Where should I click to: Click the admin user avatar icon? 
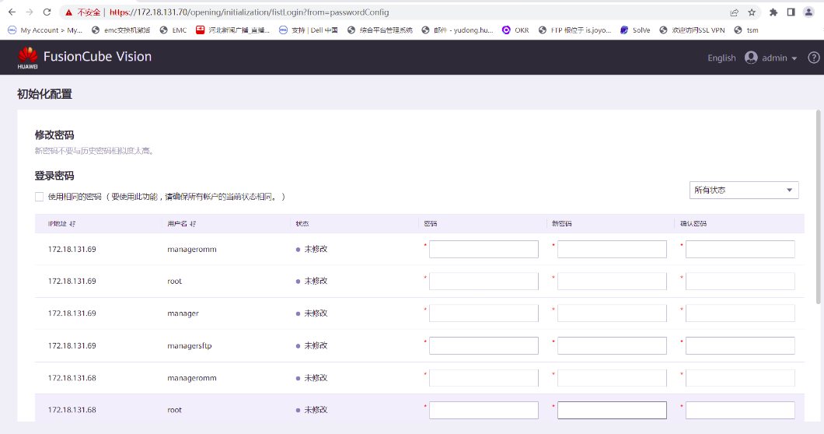751,58
